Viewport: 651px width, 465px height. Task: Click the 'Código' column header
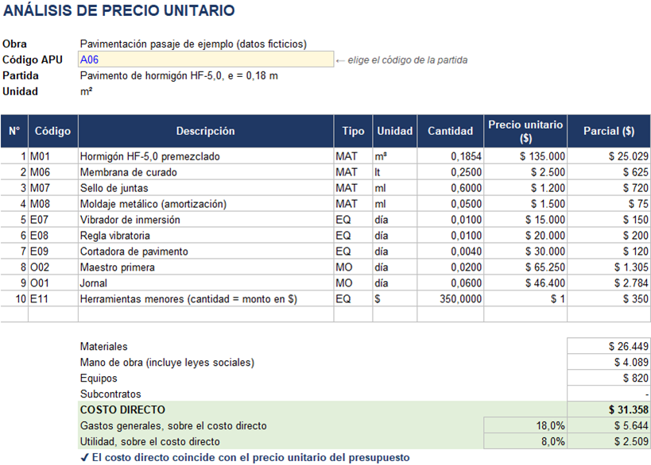coord(52,131)
